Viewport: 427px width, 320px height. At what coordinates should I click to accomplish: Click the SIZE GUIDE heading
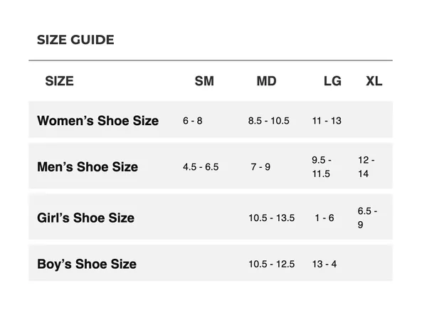[x=75, y=40]
